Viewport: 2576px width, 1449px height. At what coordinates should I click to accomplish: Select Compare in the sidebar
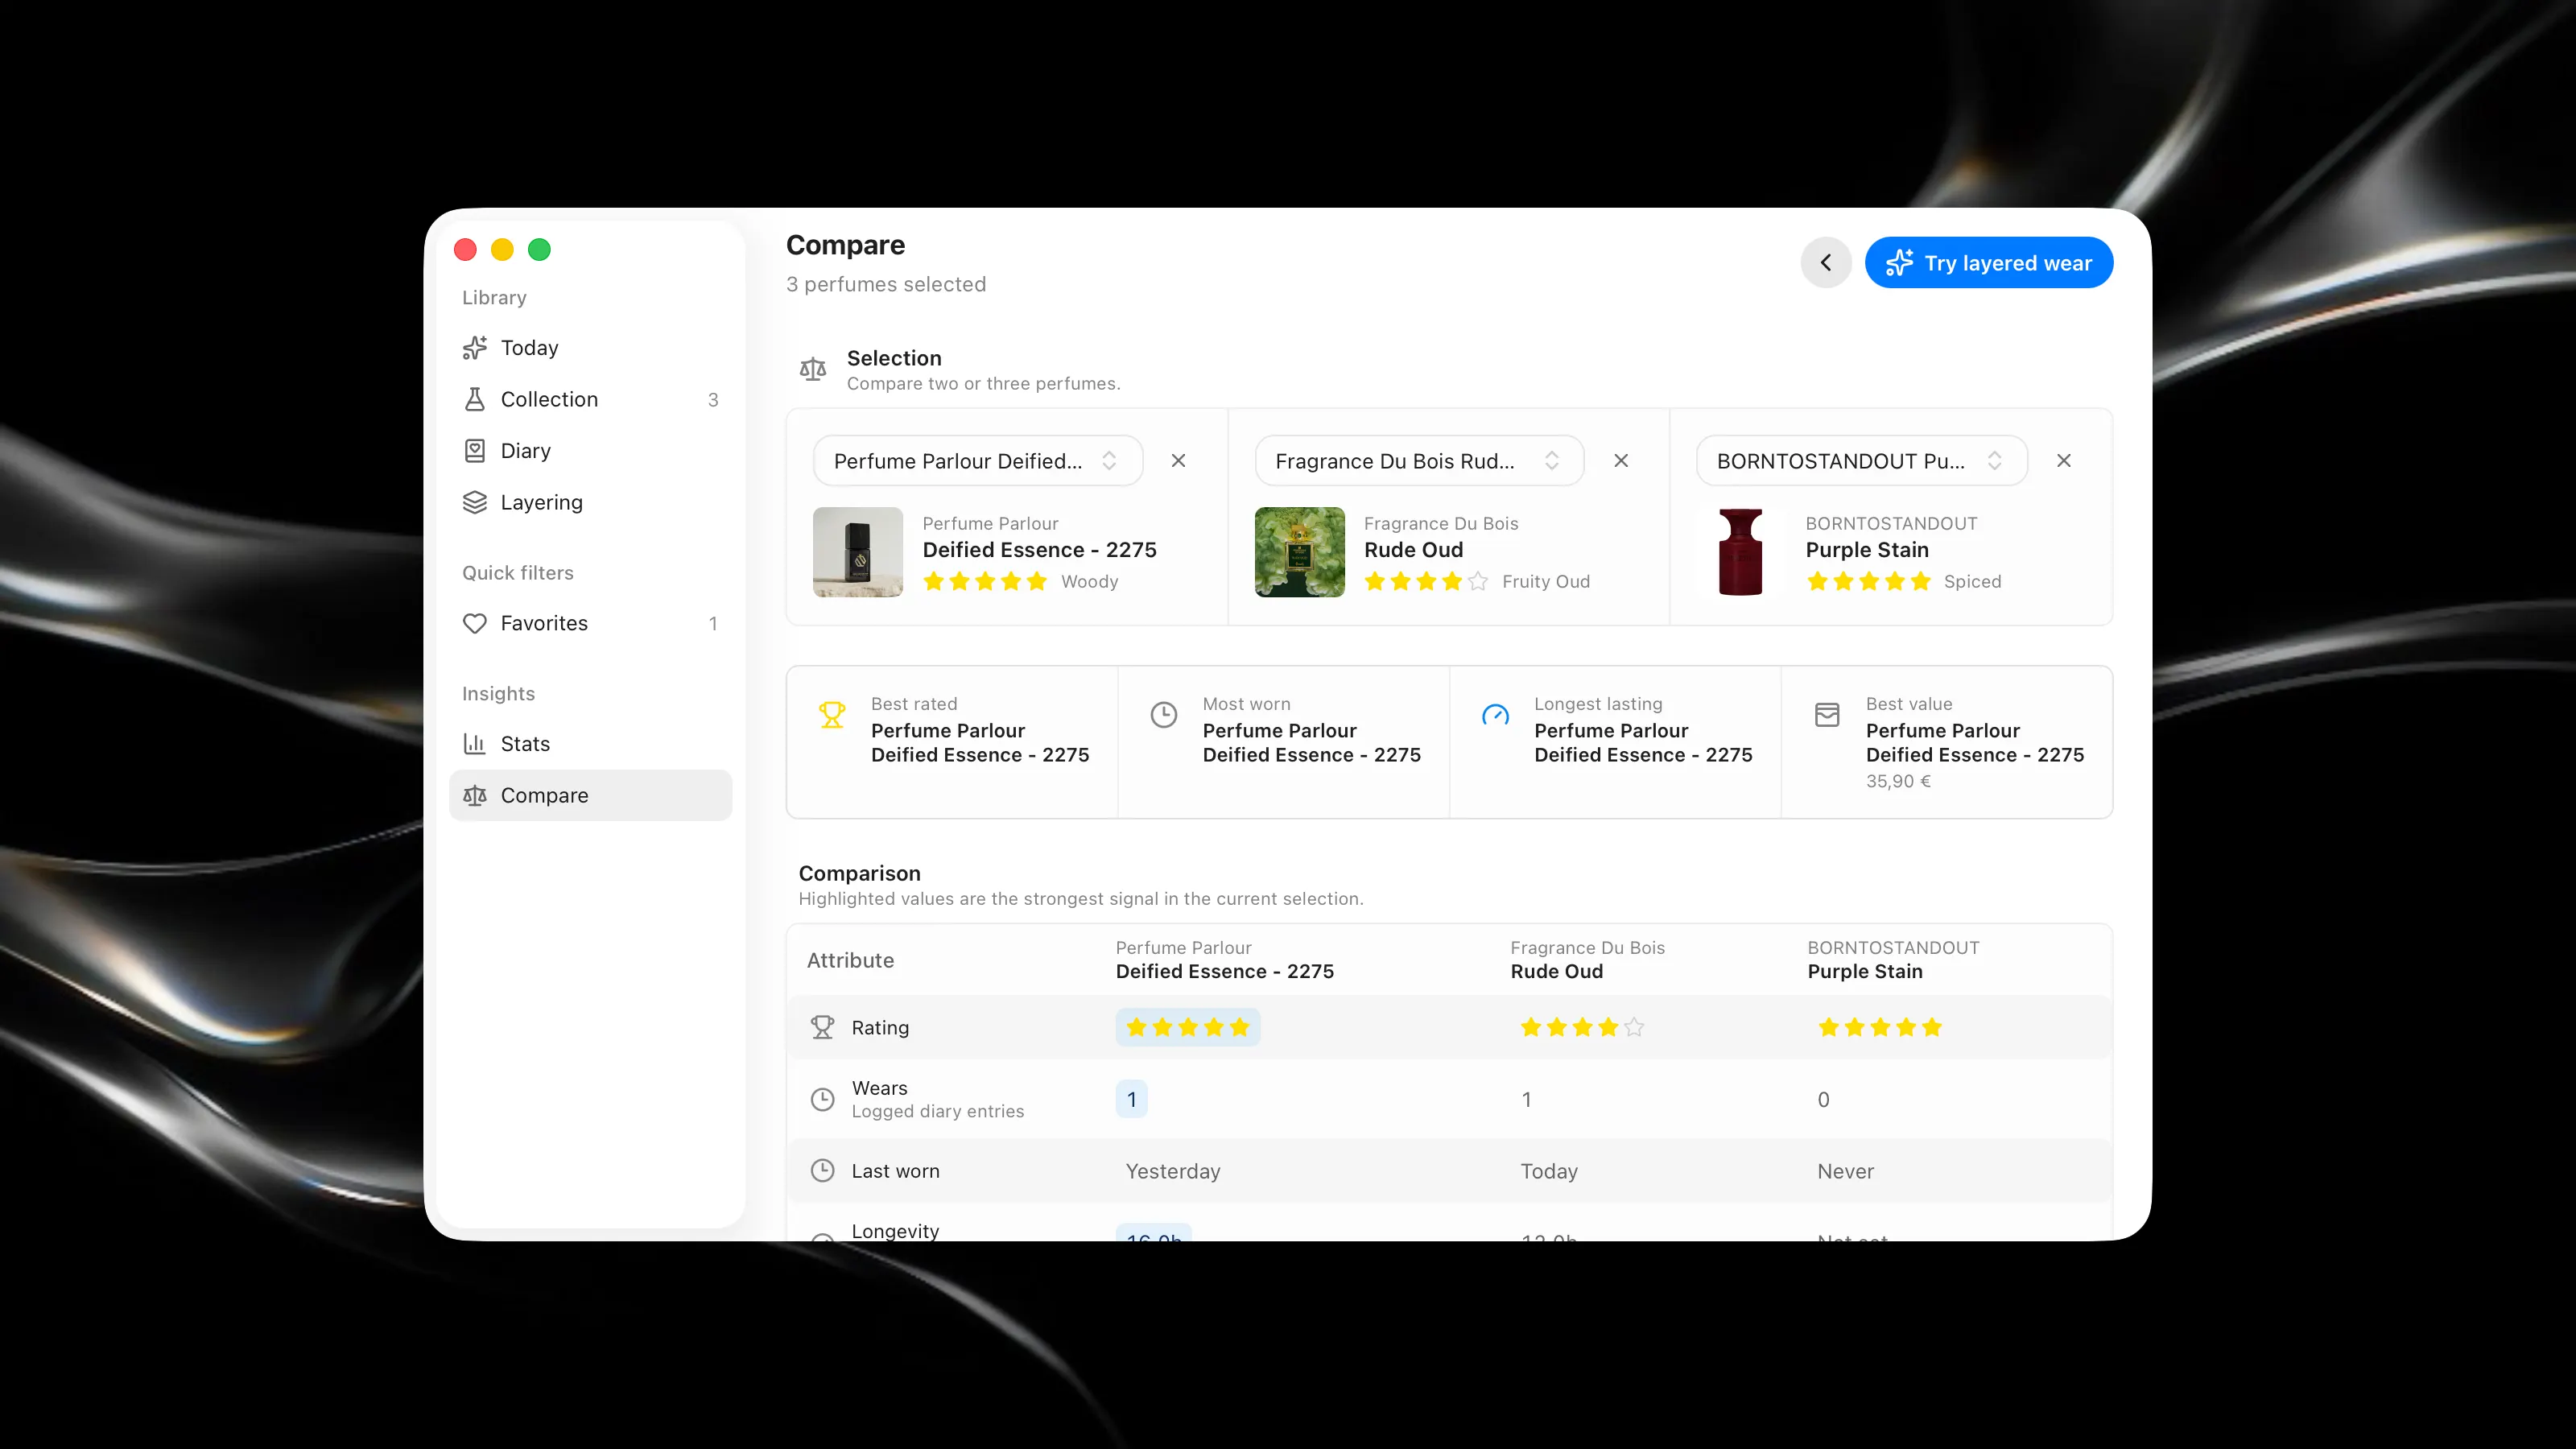coord(590,795)
